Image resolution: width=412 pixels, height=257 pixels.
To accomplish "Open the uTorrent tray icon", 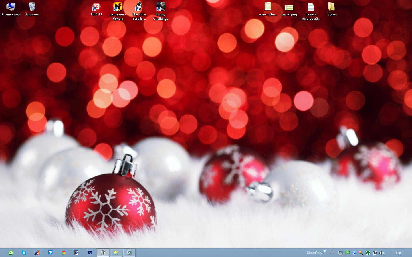I will coord(368,253).
